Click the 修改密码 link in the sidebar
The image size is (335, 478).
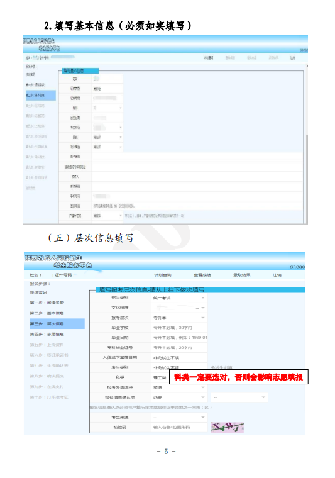(38, 292)
